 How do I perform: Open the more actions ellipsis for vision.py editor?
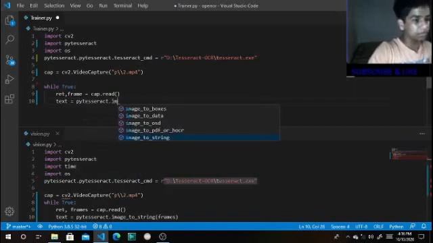click(x=422, y=134)
